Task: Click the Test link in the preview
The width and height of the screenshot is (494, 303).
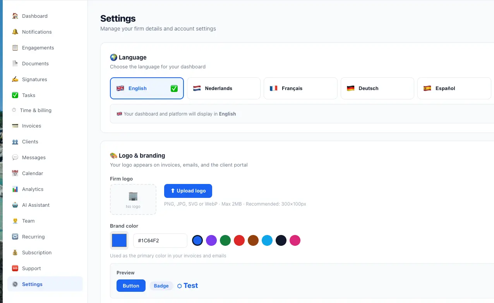Action: (190, 285)
